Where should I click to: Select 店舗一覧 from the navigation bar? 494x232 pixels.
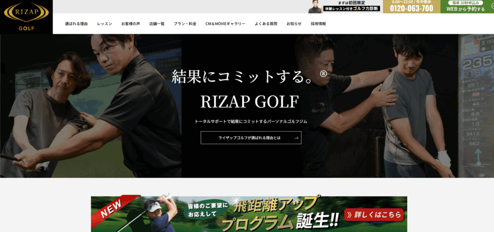[x=157, y=24]
